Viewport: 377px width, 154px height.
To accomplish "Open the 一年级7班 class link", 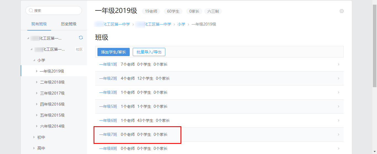I will point(108,134).
